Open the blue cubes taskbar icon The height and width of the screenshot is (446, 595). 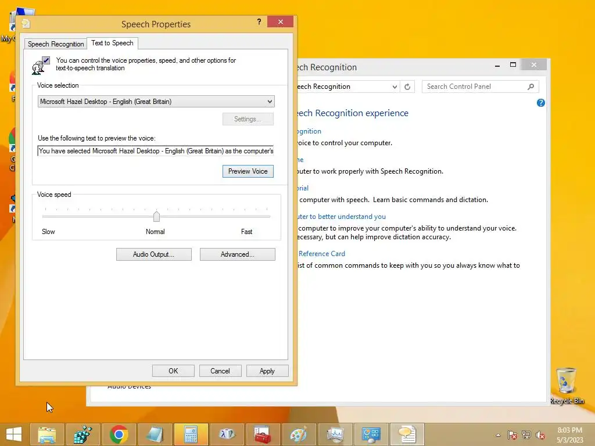pyautogui.click(x=83, y=434)
